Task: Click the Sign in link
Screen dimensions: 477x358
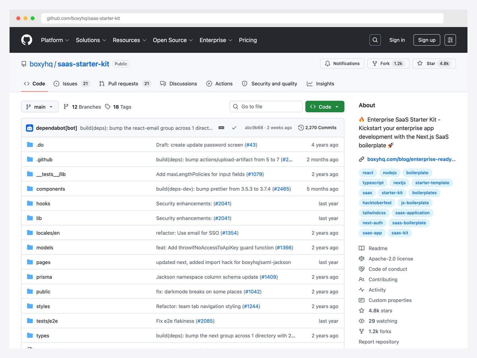Action: (397, 40)
